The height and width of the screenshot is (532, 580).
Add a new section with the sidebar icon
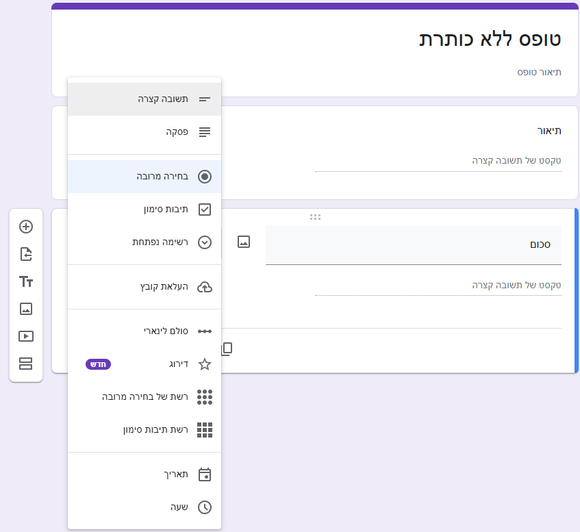pyautogui.click(x=25, y=364)
